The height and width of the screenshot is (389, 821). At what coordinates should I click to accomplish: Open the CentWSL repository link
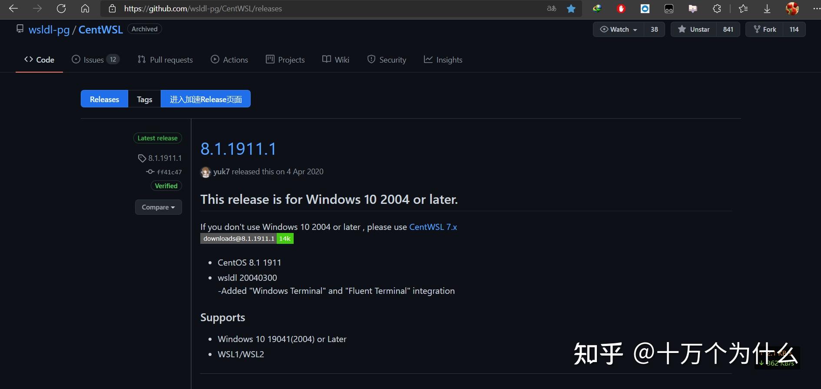101,30
